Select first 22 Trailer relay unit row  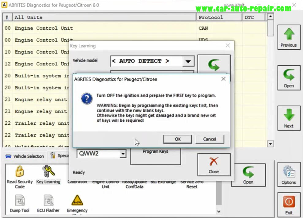click(x=36, y=124)
